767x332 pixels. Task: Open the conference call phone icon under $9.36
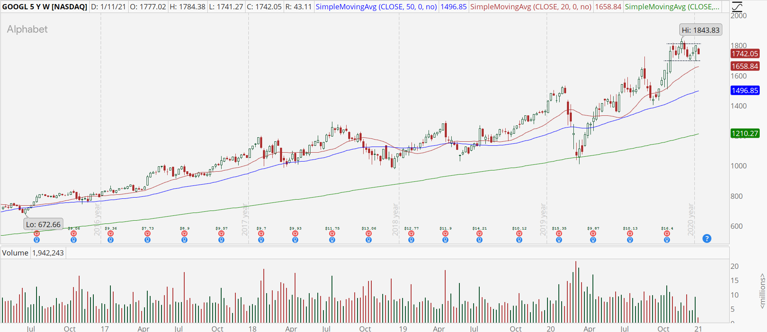tap(110, 234)
